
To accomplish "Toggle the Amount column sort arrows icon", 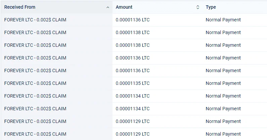I will point(198,7).
